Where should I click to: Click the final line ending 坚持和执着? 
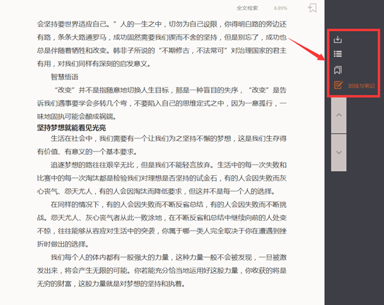point(111,284)
